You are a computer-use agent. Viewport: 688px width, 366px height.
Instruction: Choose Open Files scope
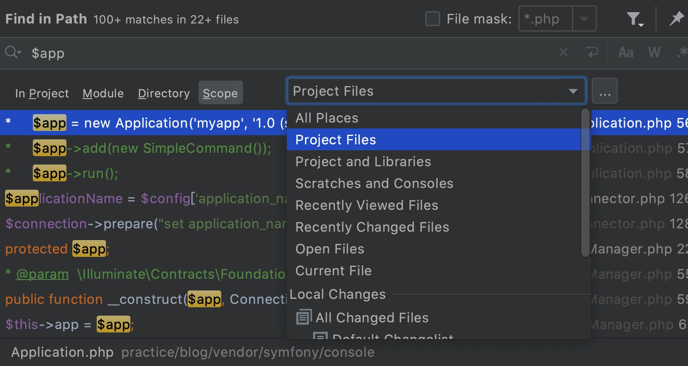tap(434, 249)
